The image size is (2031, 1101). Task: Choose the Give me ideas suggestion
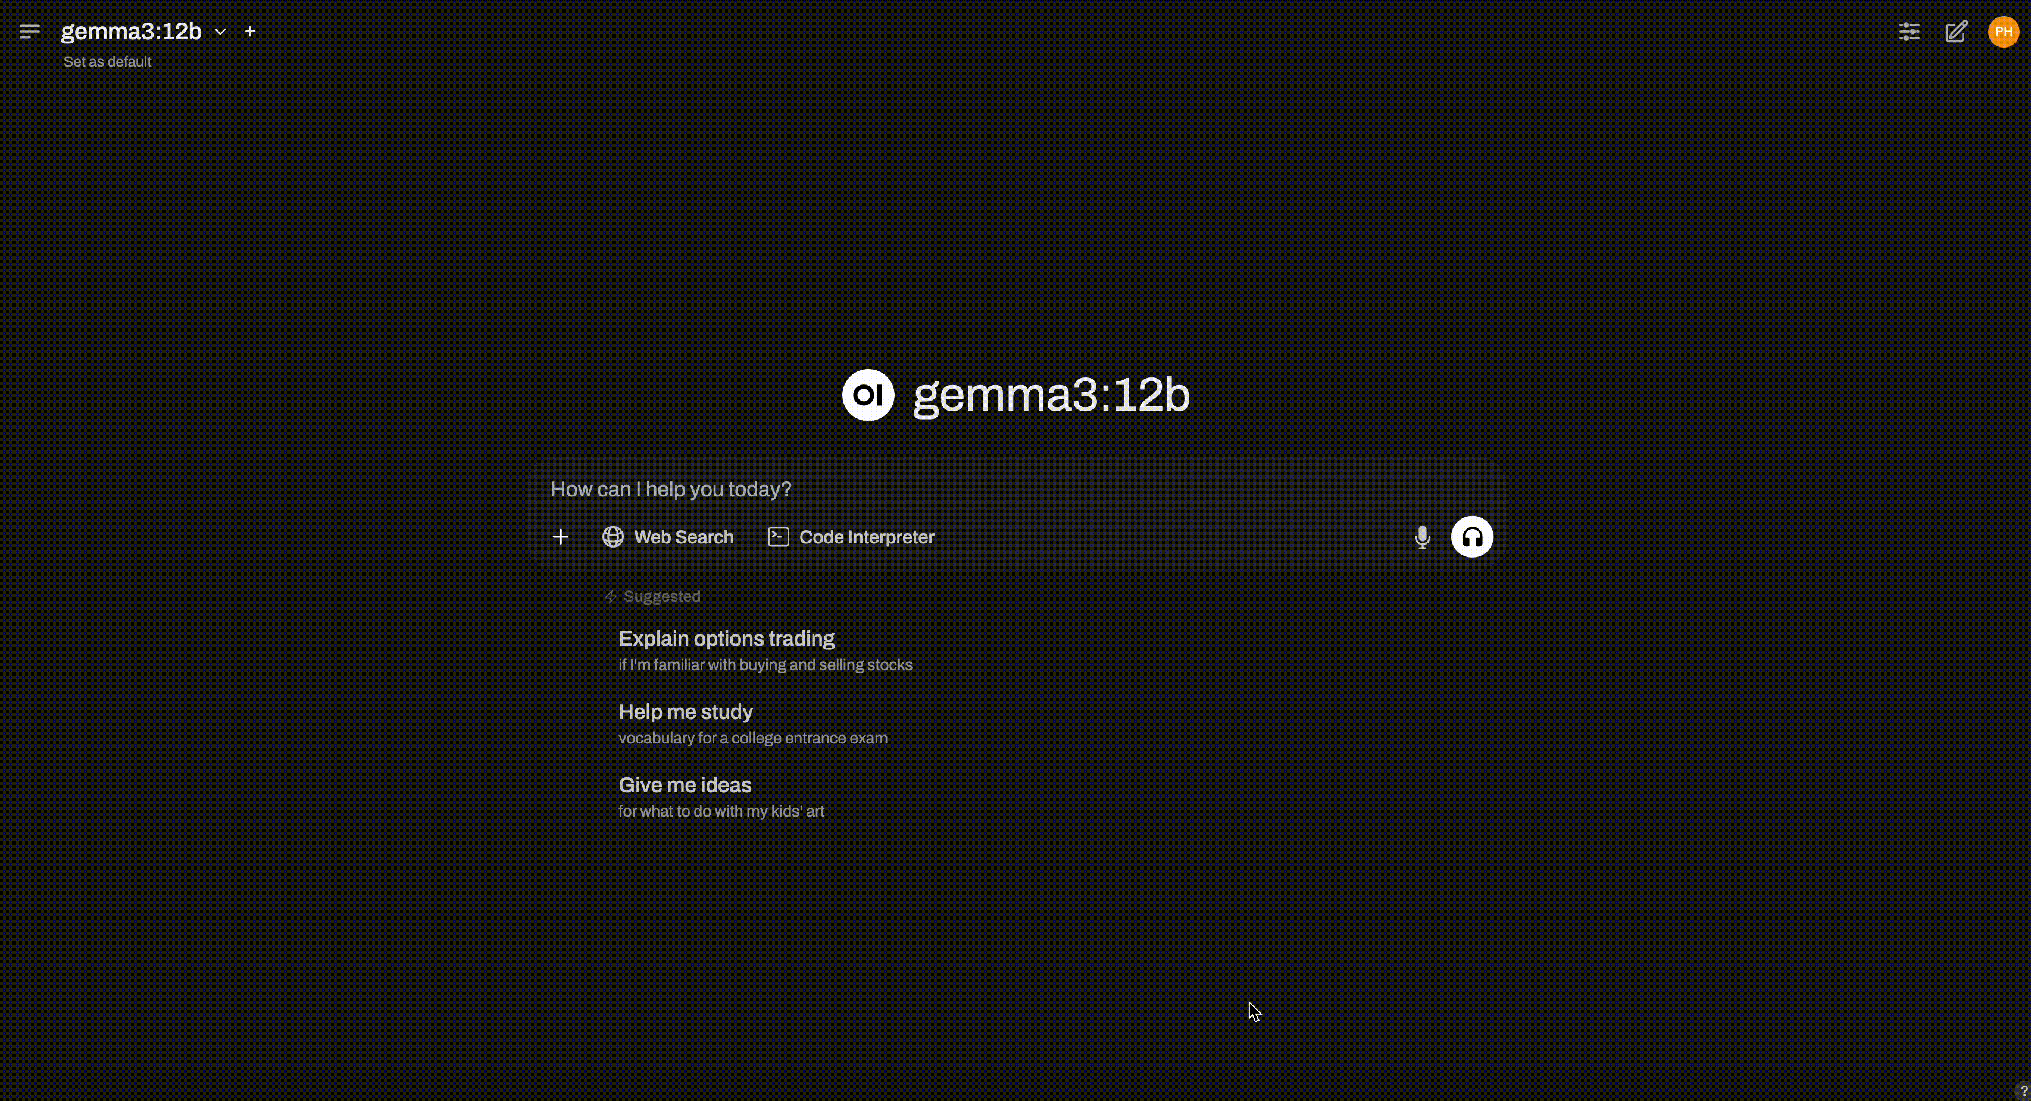721,797
